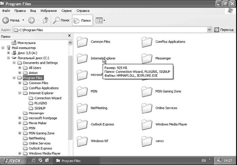Toggle the Папки folders pane button

pyautogui.click(x=83, y=21)
